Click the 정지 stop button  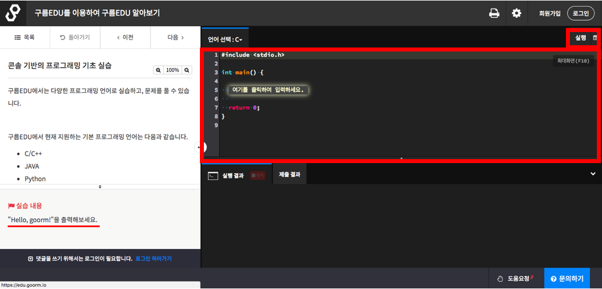(x=258, y=175)
